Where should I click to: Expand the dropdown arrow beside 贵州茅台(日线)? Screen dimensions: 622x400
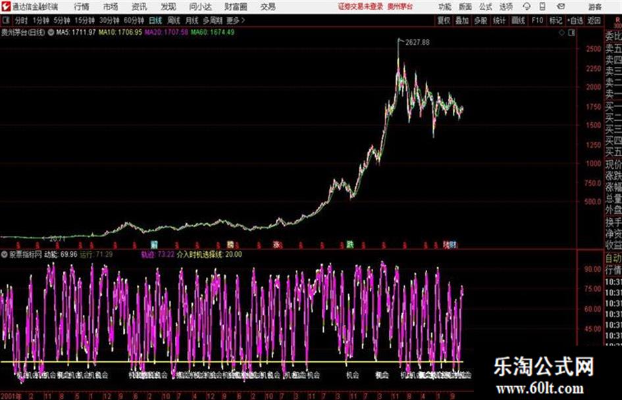tap(51, 32)
